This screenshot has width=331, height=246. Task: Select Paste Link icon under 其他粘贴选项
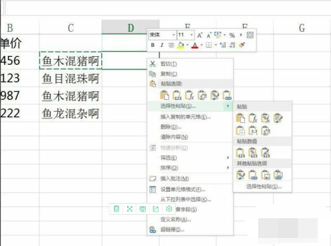(x=253, y=175)
